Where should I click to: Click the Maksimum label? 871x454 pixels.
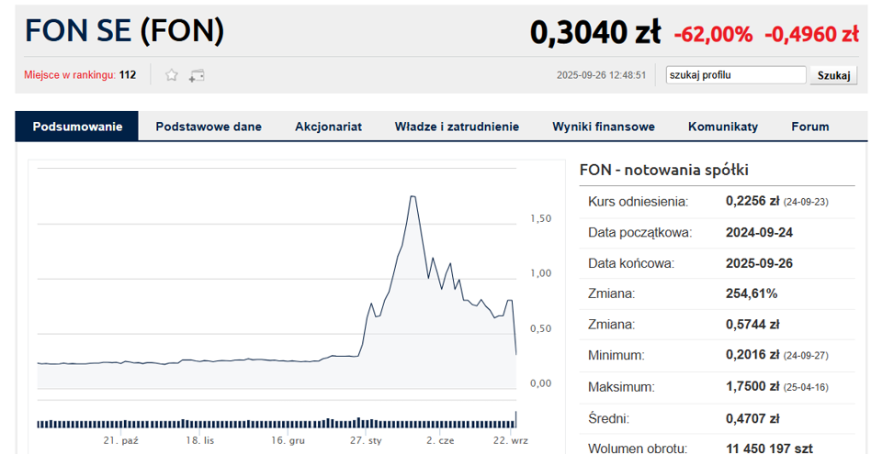pos(621,387)
